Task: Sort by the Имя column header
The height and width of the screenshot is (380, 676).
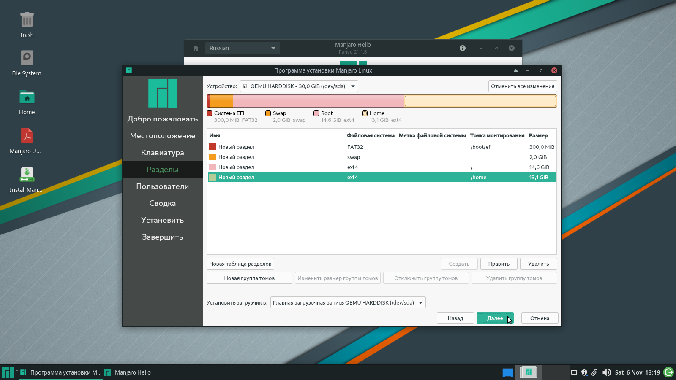Action: pyautogui.click(x=276, y=135)
